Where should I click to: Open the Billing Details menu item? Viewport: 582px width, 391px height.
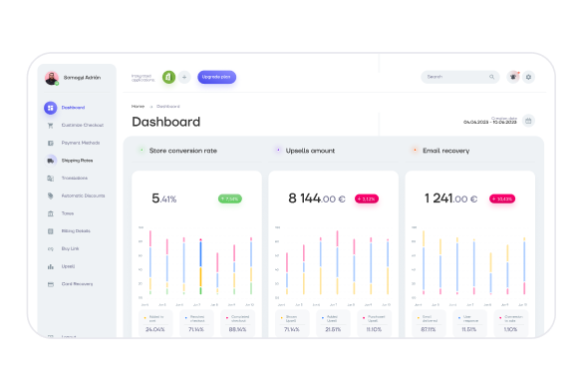[x=76, y=231]
